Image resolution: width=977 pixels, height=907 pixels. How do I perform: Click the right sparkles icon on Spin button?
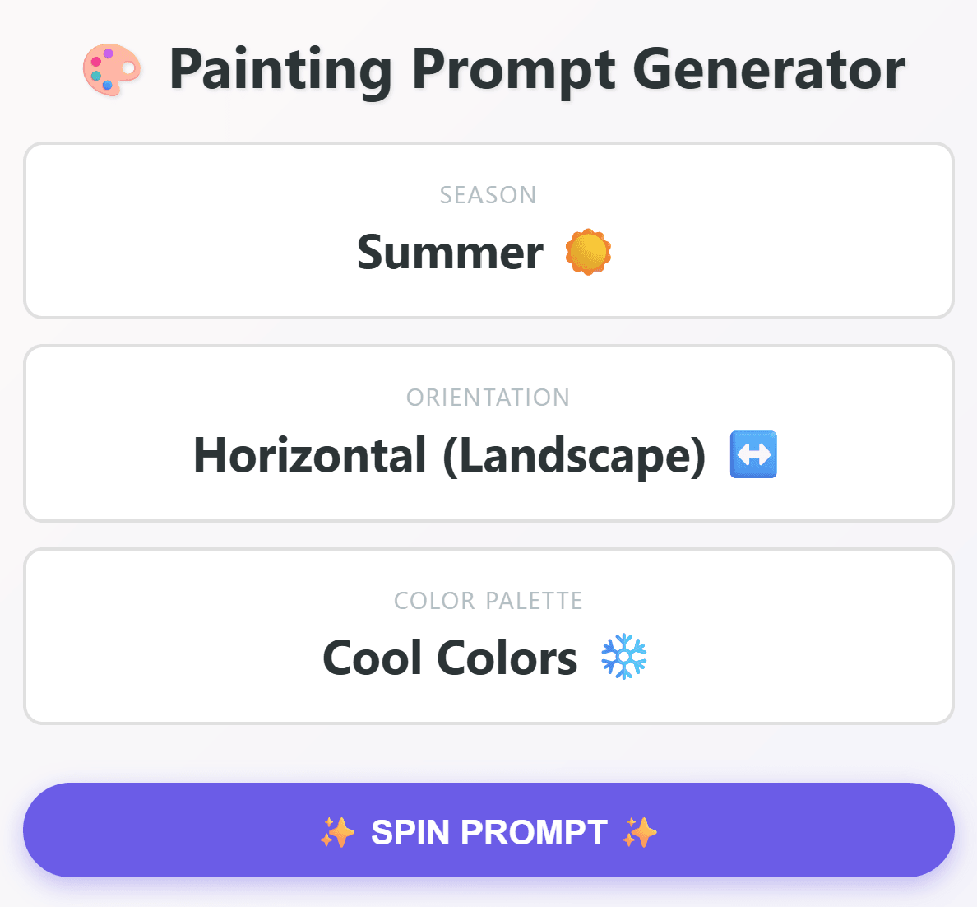(x=640, y=832)
